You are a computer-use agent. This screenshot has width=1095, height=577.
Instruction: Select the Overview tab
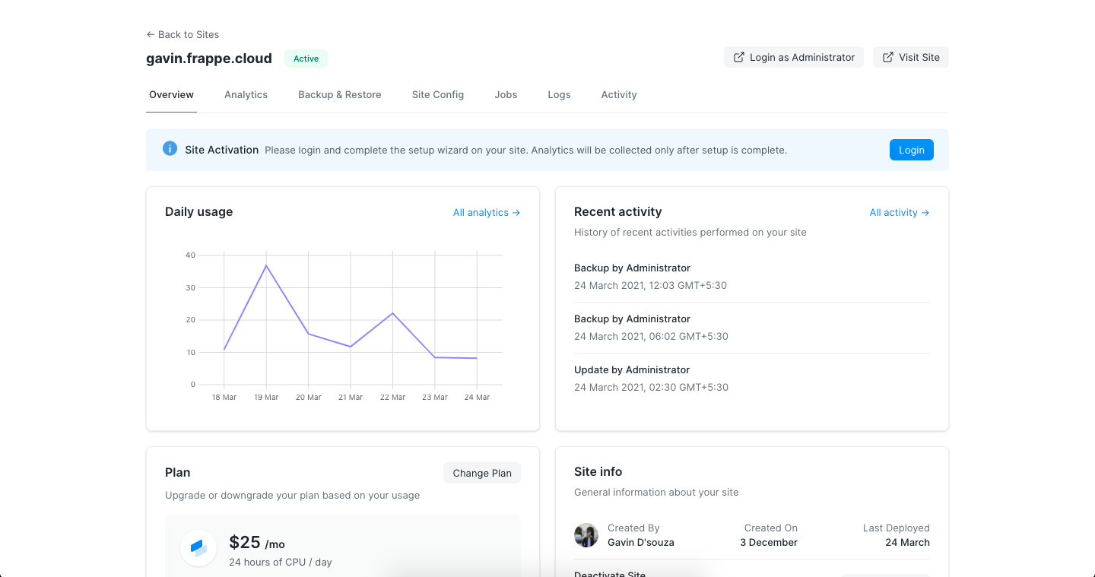click(171, 95)
